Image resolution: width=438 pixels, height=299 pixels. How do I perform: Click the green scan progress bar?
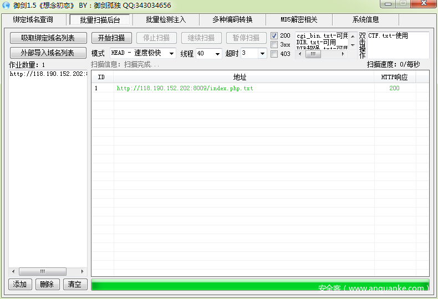point(259,286)
